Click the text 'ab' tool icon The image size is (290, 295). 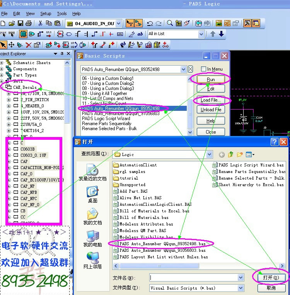coord(140,34)
